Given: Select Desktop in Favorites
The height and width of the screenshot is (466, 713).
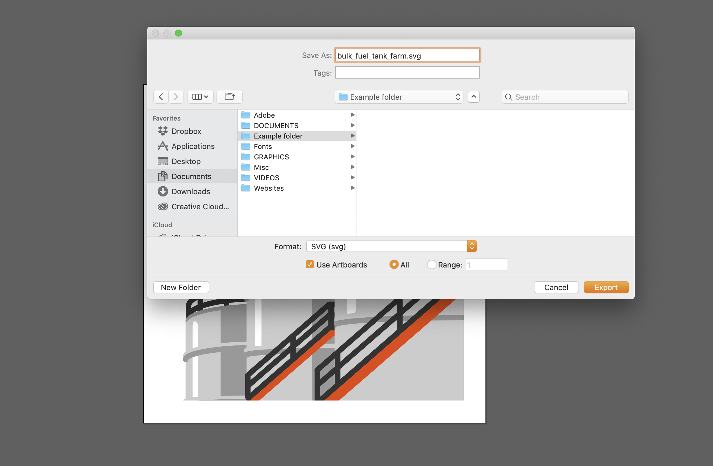Looking at the screenshot, I should tap(186, 161).
